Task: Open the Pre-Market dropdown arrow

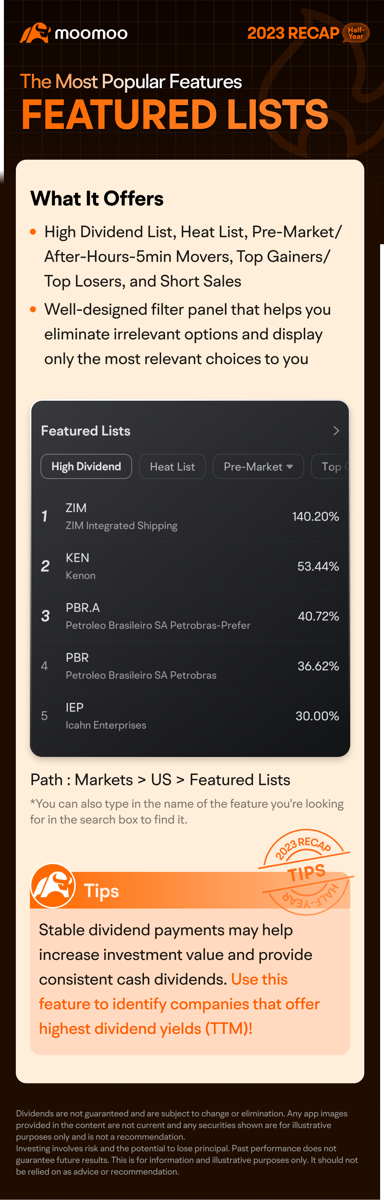Action: click(x=290, y=467)
